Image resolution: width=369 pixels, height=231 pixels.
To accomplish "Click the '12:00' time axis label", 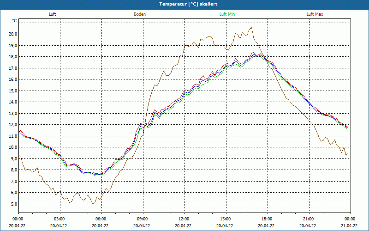I will (183, 219).
